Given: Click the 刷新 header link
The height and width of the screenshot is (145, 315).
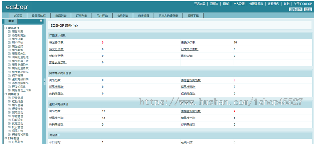Looking at the screenshot, I should [x=226, y=4].
